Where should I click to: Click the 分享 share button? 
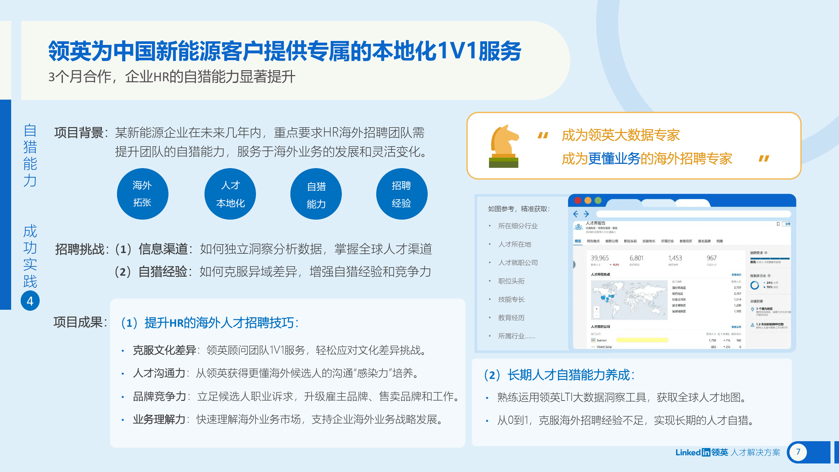point(787,224)
